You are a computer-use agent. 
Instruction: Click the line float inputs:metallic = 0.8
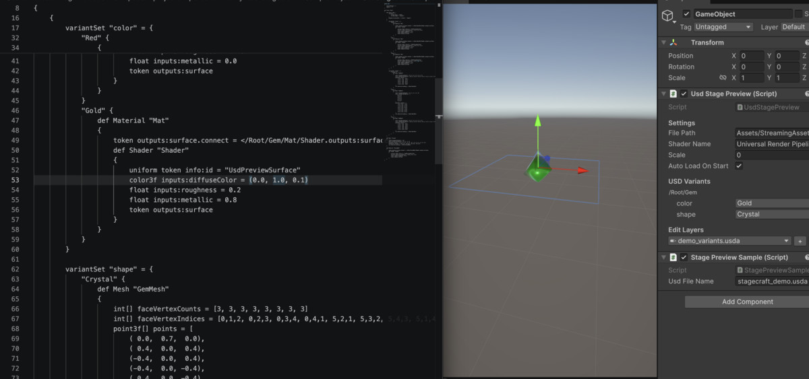(183, 200)
